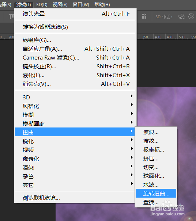Screen dimensions: 196x221
Task: Click the 3D roll camera icon
Action: (191, 16)
